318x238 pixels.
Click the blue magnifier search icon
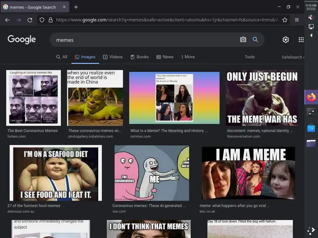click(x=255, y=39)
